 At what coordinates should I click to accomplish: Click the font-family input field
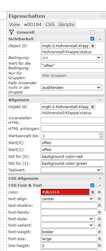coord(69,212)
